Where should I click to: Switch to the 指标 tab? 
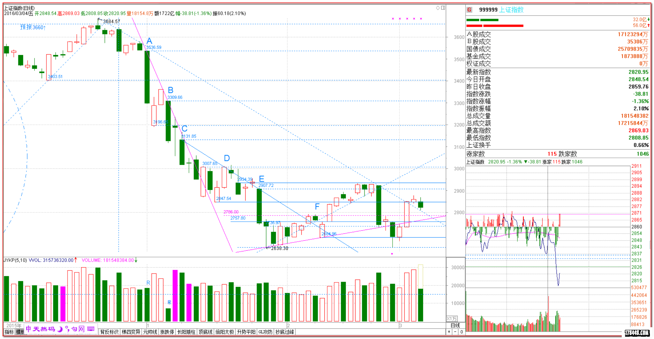click(x=9, y=332)
